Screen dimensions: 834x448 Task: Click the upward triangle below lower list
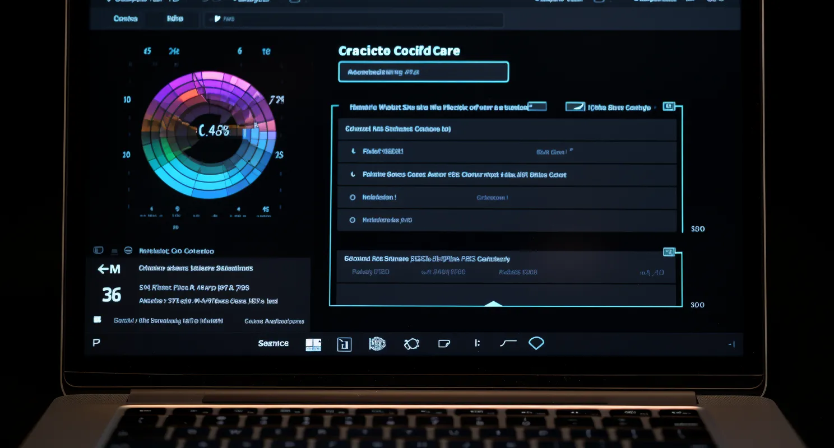[493, 304]
